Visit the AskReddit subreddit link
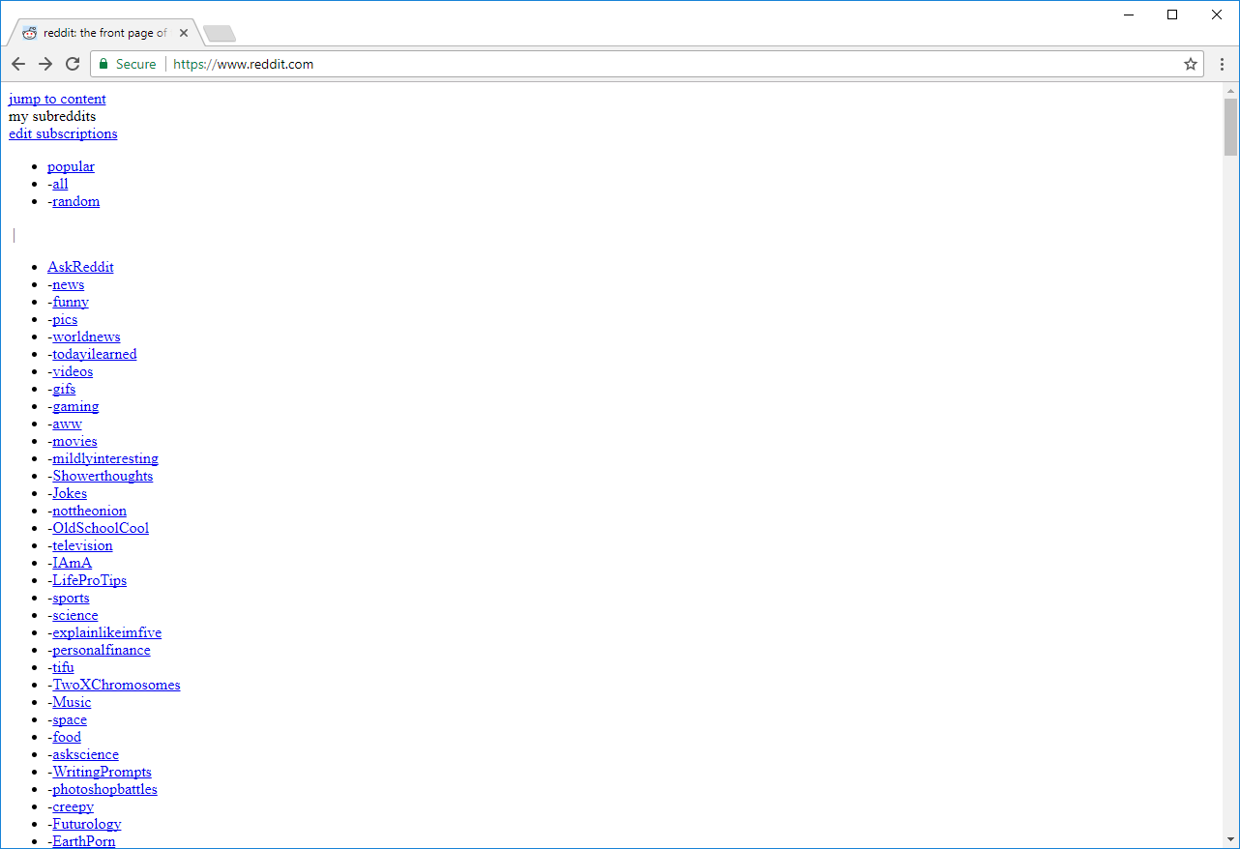The height and width of the screenshot is (849, 1240). [x=80, y=267]
